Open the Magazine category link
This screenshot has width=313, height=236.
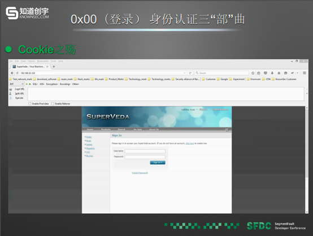tap(90, 148)
